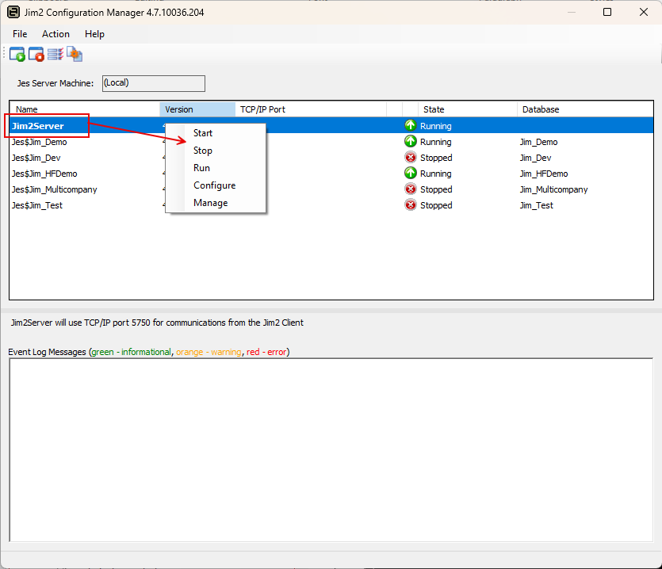Image resolution: width=662 pixels, height=569 pixels.
Task: Click green Running icon for Jim2Server
Action: tap(411, 125)
